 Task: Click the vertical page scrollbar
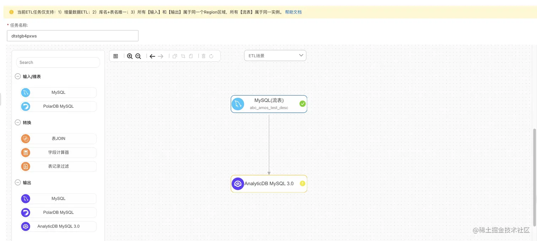click(534, 177)
